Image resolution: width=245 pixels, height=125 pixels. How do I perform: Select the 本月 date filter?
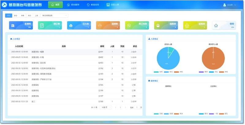click(x=29, y=16)
